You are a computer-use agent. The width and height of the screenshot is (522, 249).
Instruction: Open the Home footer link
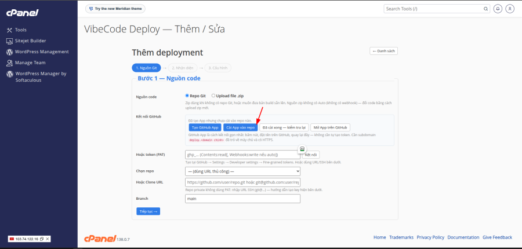(379, 237)
